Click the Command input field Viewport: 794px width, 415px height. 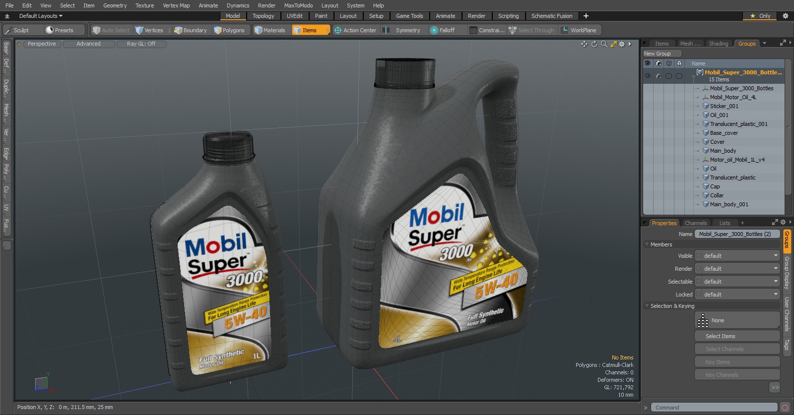click(714, 408)
